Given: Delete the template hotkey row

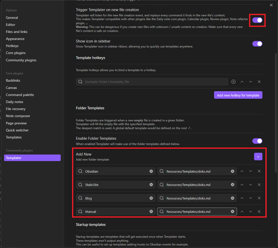Looking at the screenshot, I should pyautogui.click(x=259, y=82).
